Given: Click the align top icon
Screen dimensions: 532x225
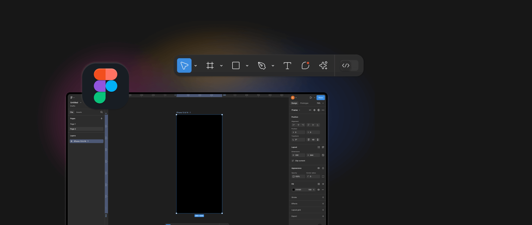Looking at the screenshot, I should [308, 125].
